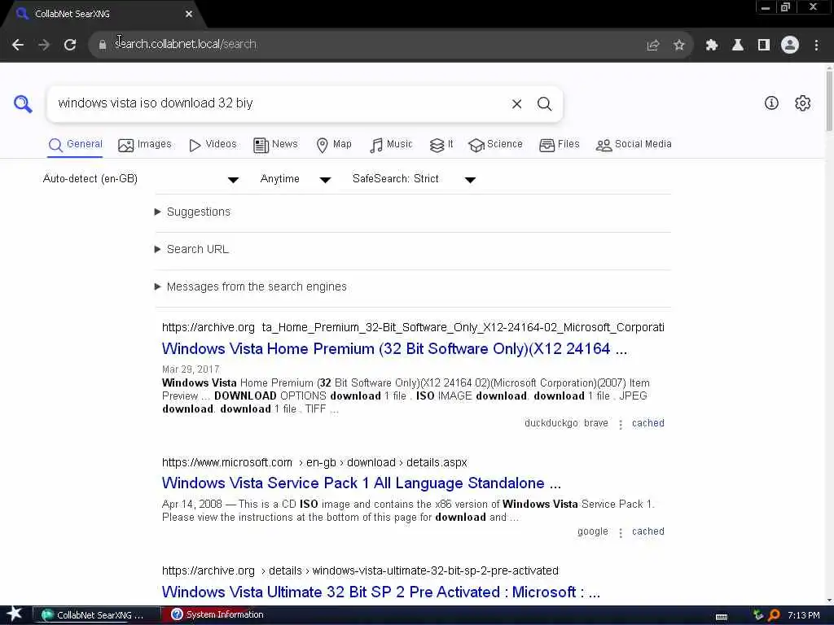Click the archive.org Vista Ultimate result URL
This screenshot has width=834, height=625.
(360, 571)
